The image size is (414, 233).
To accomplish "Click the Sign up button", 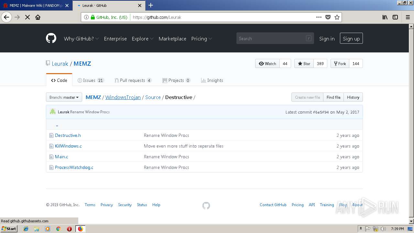I will tap(351, 39).
